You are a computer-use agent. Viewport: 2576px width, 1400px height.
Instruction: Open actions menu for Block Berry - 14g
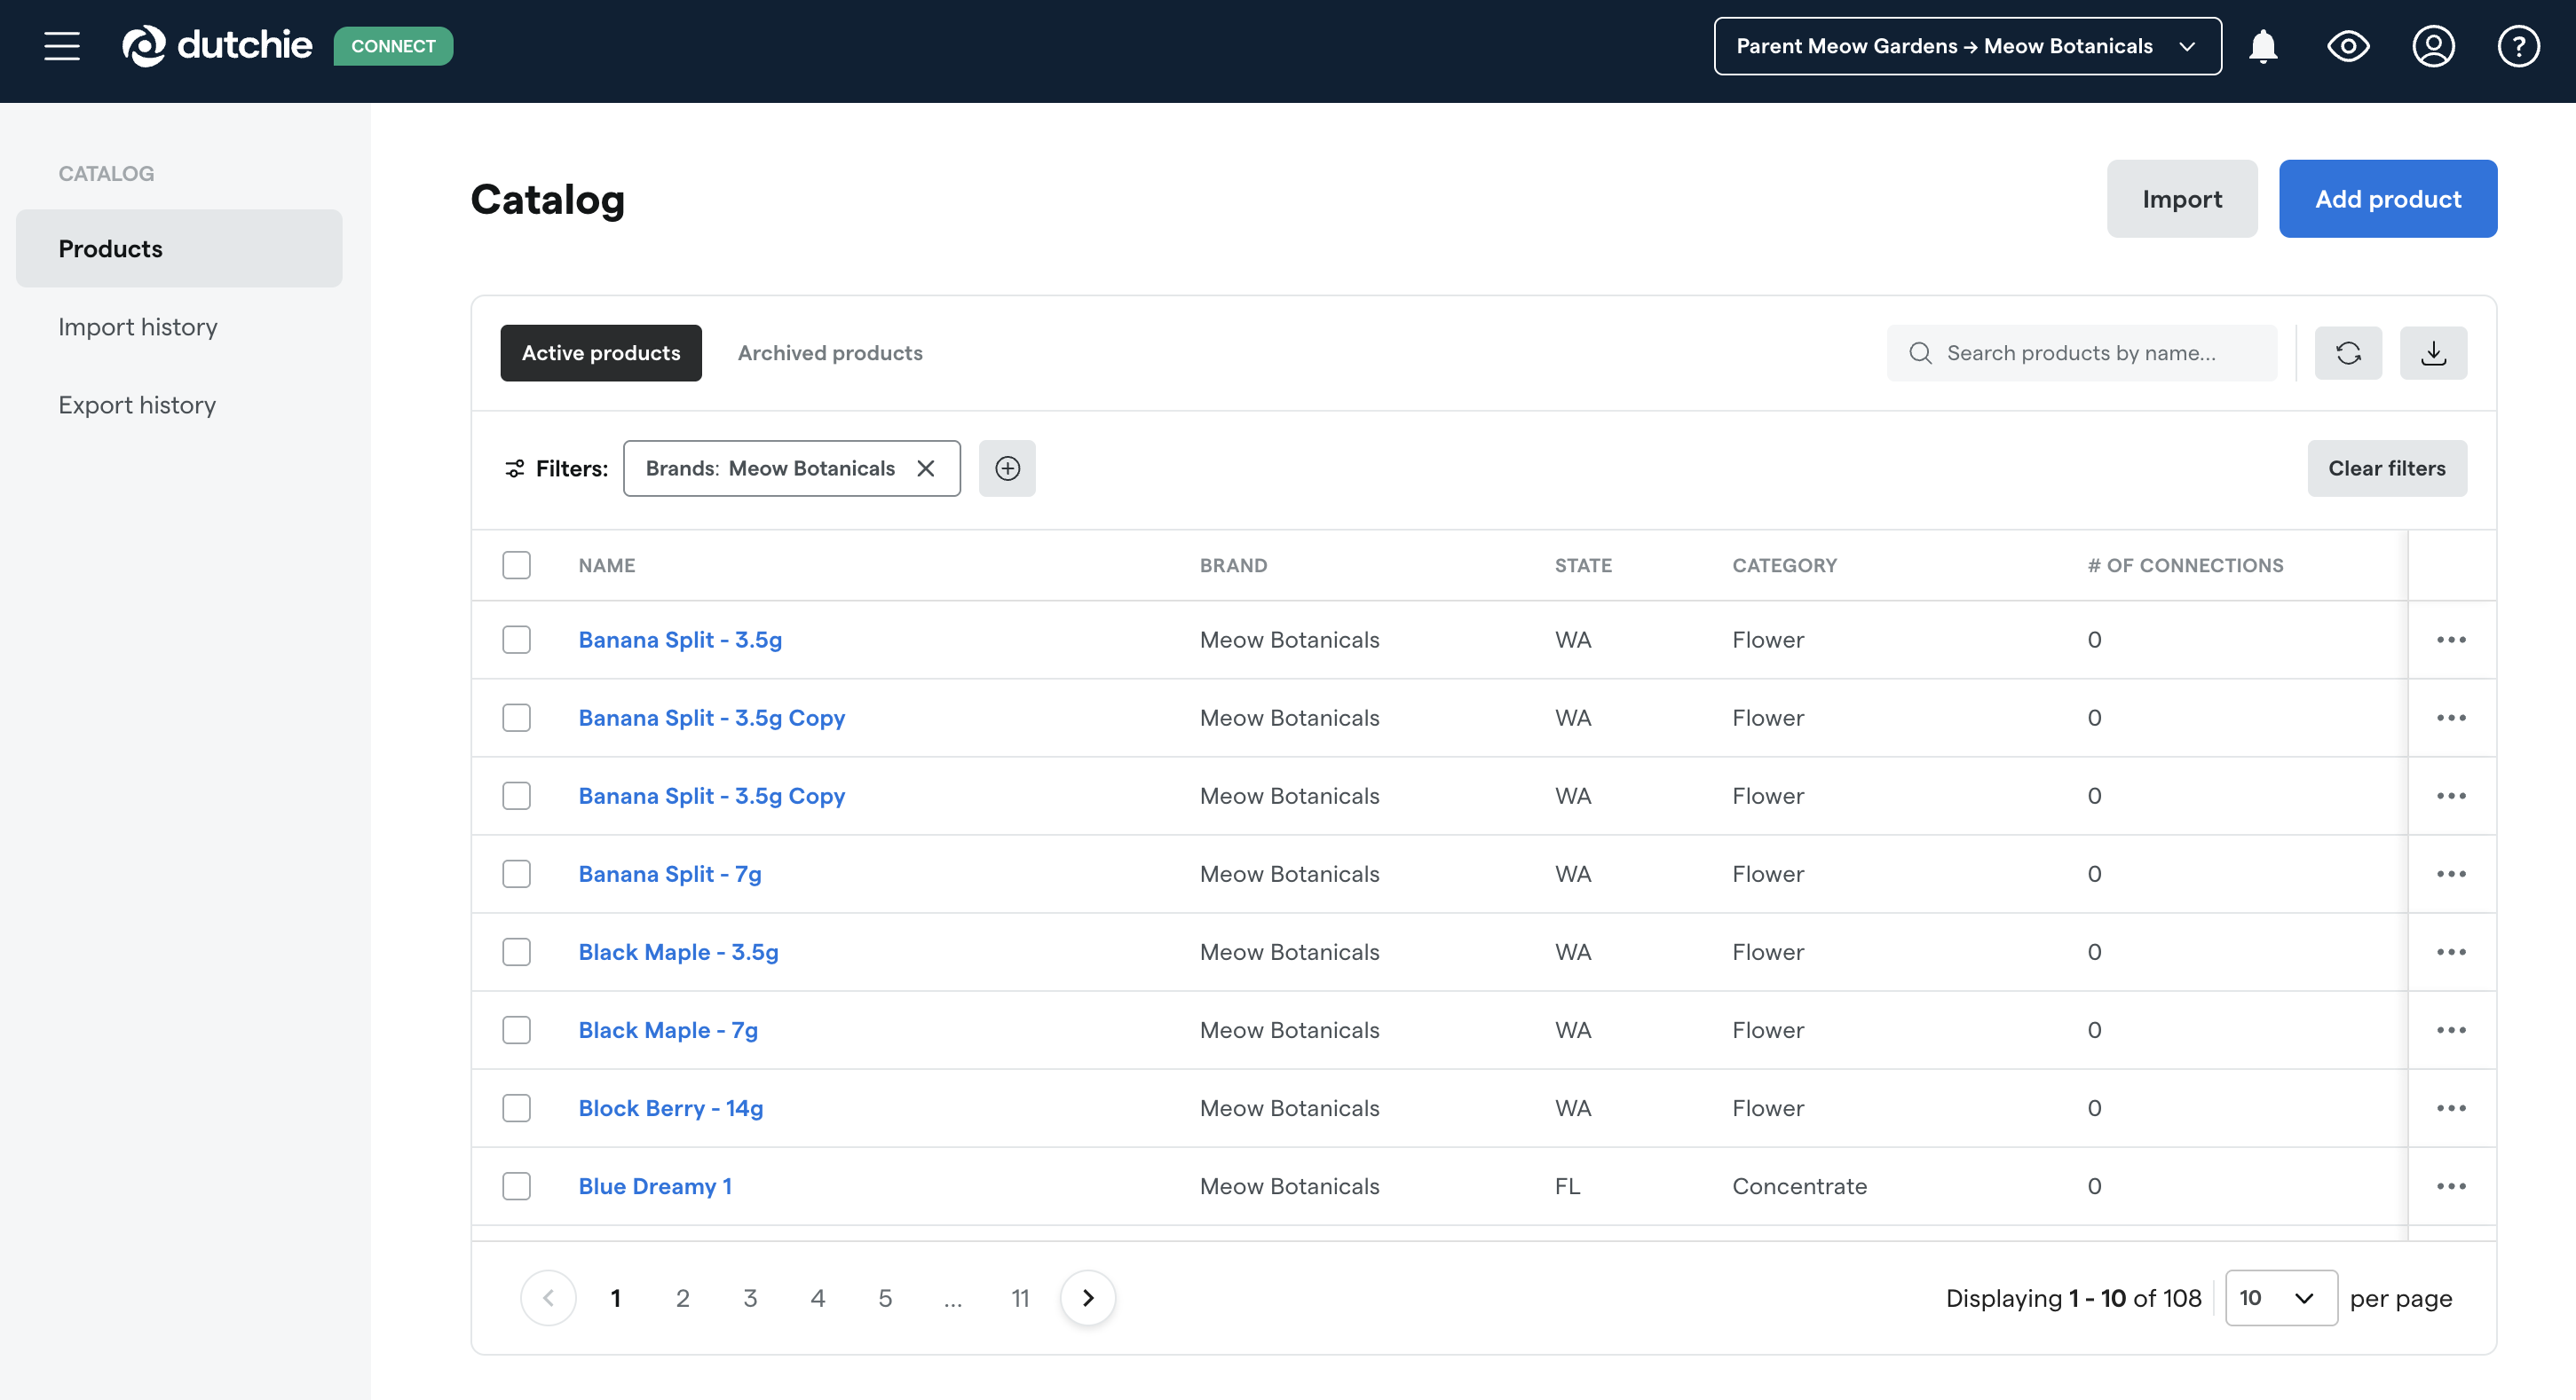[2451, 1108]
